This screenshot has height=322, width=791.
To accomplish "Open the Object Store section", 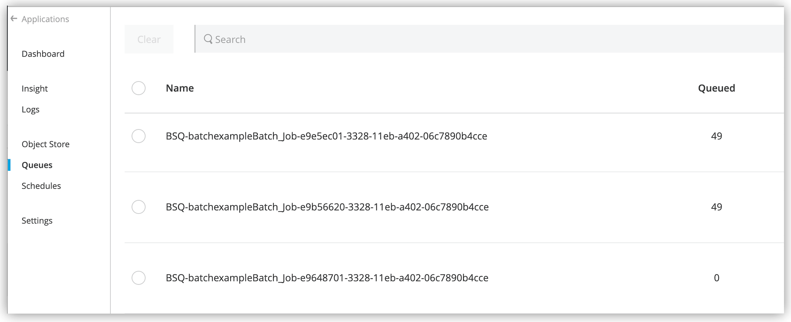I will click(46, 144).
